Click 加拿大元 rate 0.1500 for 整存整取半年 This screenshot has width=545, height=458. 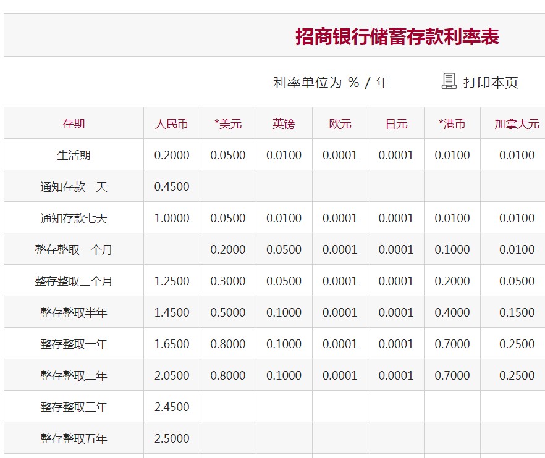pyautogui.click(x=517, y=312)
